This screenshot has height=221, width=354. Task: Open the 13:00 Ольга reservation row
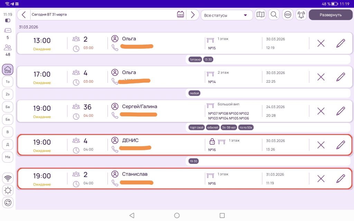point(156,44)
